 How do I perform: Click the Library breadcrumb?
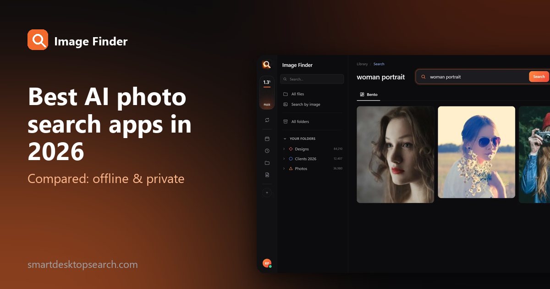point(362,64)
